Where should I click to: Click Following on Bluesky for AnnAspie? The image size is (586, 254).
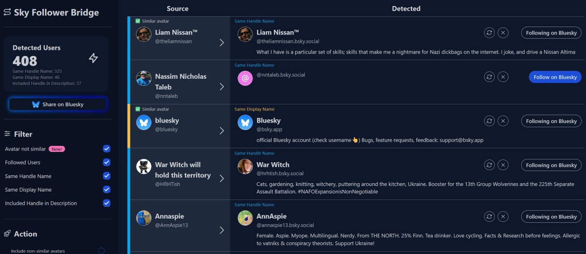(551, 216)
